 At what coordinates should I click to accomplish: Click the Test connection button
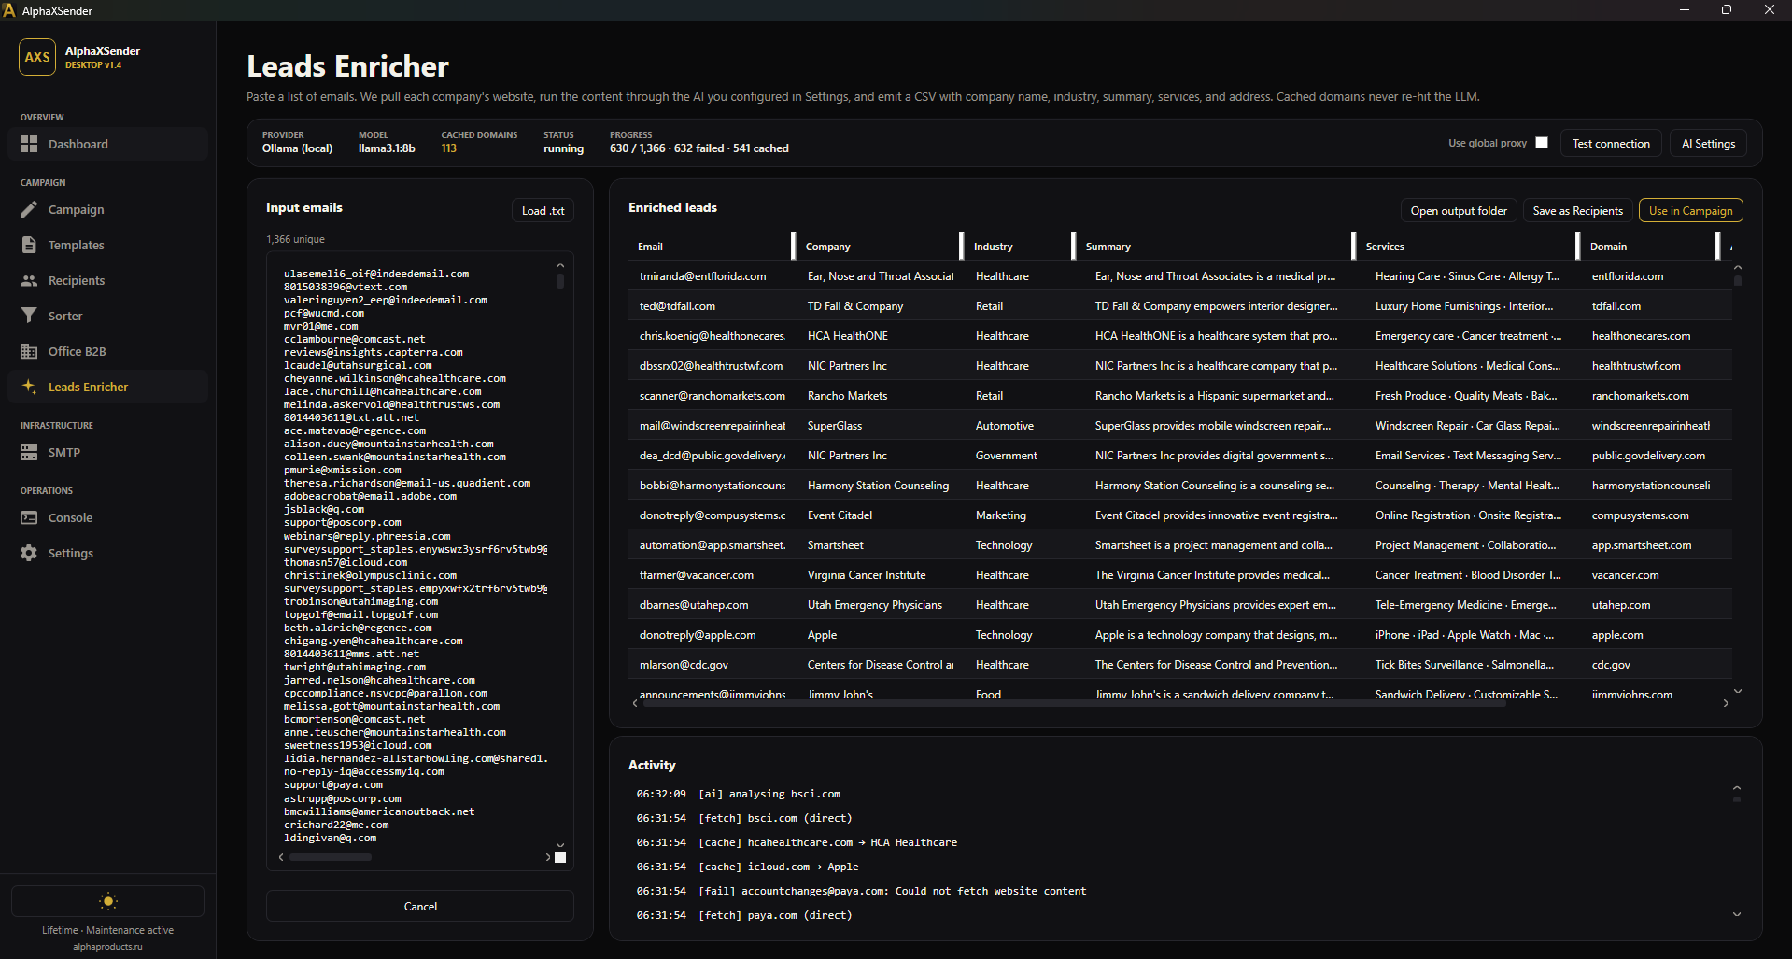[1611, 143]
